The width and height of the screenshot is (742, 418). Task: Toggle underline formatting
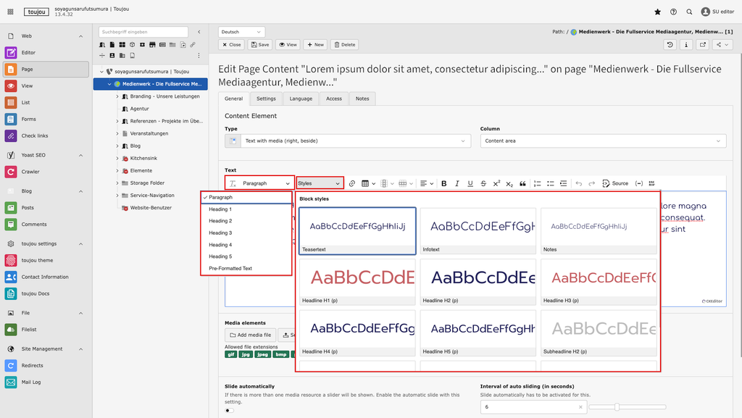pyautogui.click(x=470, y=183)
